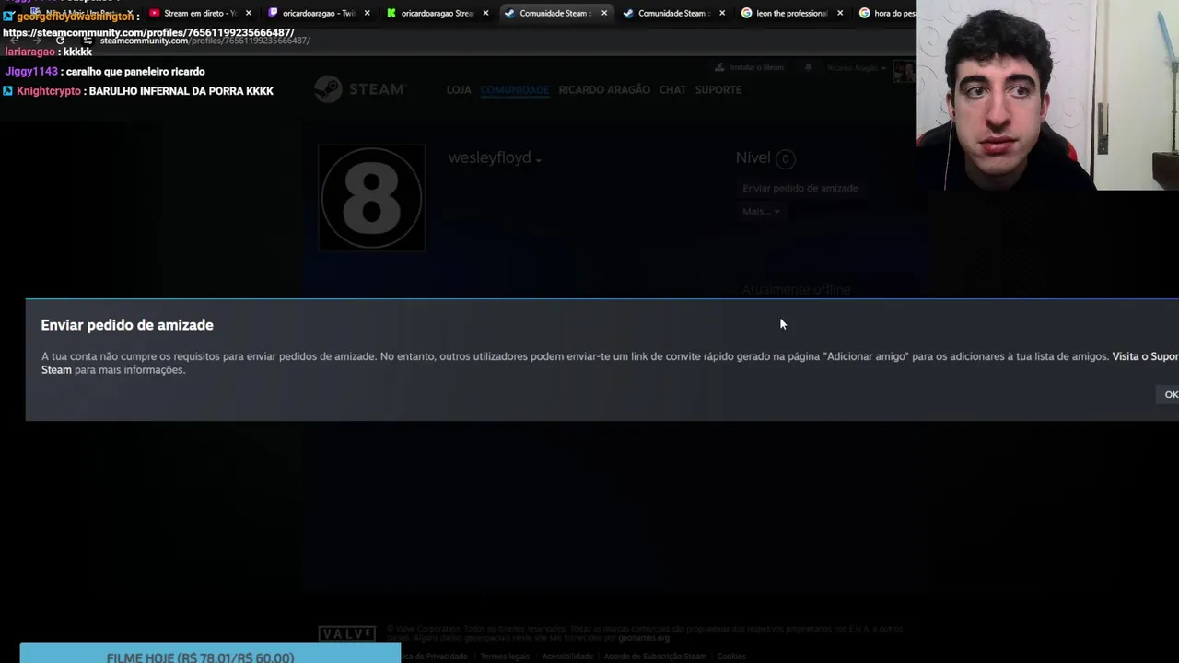
Task: Go to CHAT in Steam header
Action: (x=672, y=89)
